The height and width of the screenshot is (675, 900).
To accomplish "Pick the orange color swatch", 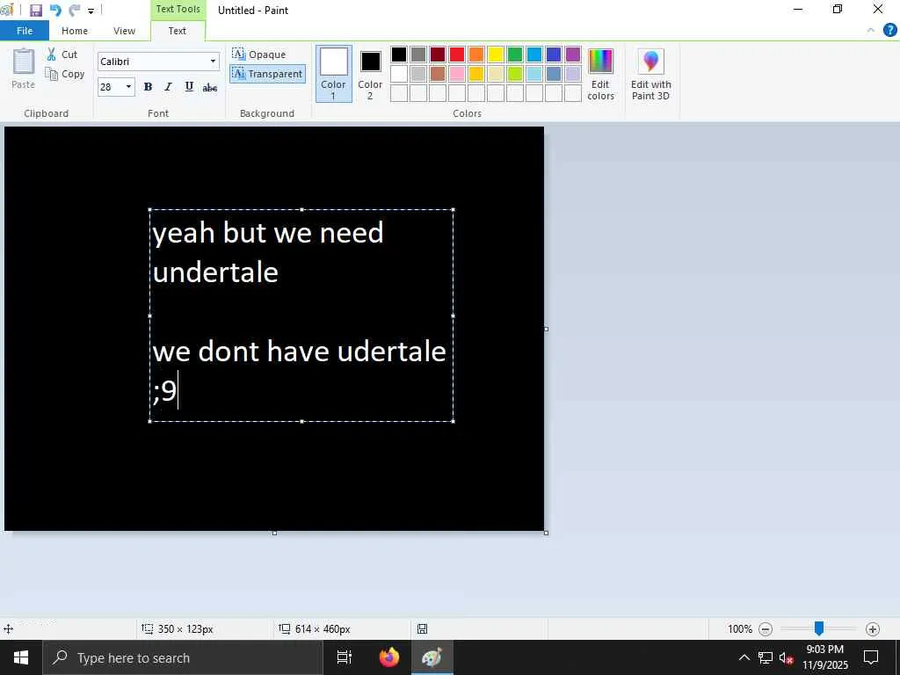I will pyautogui.click(x=476, y=54).
